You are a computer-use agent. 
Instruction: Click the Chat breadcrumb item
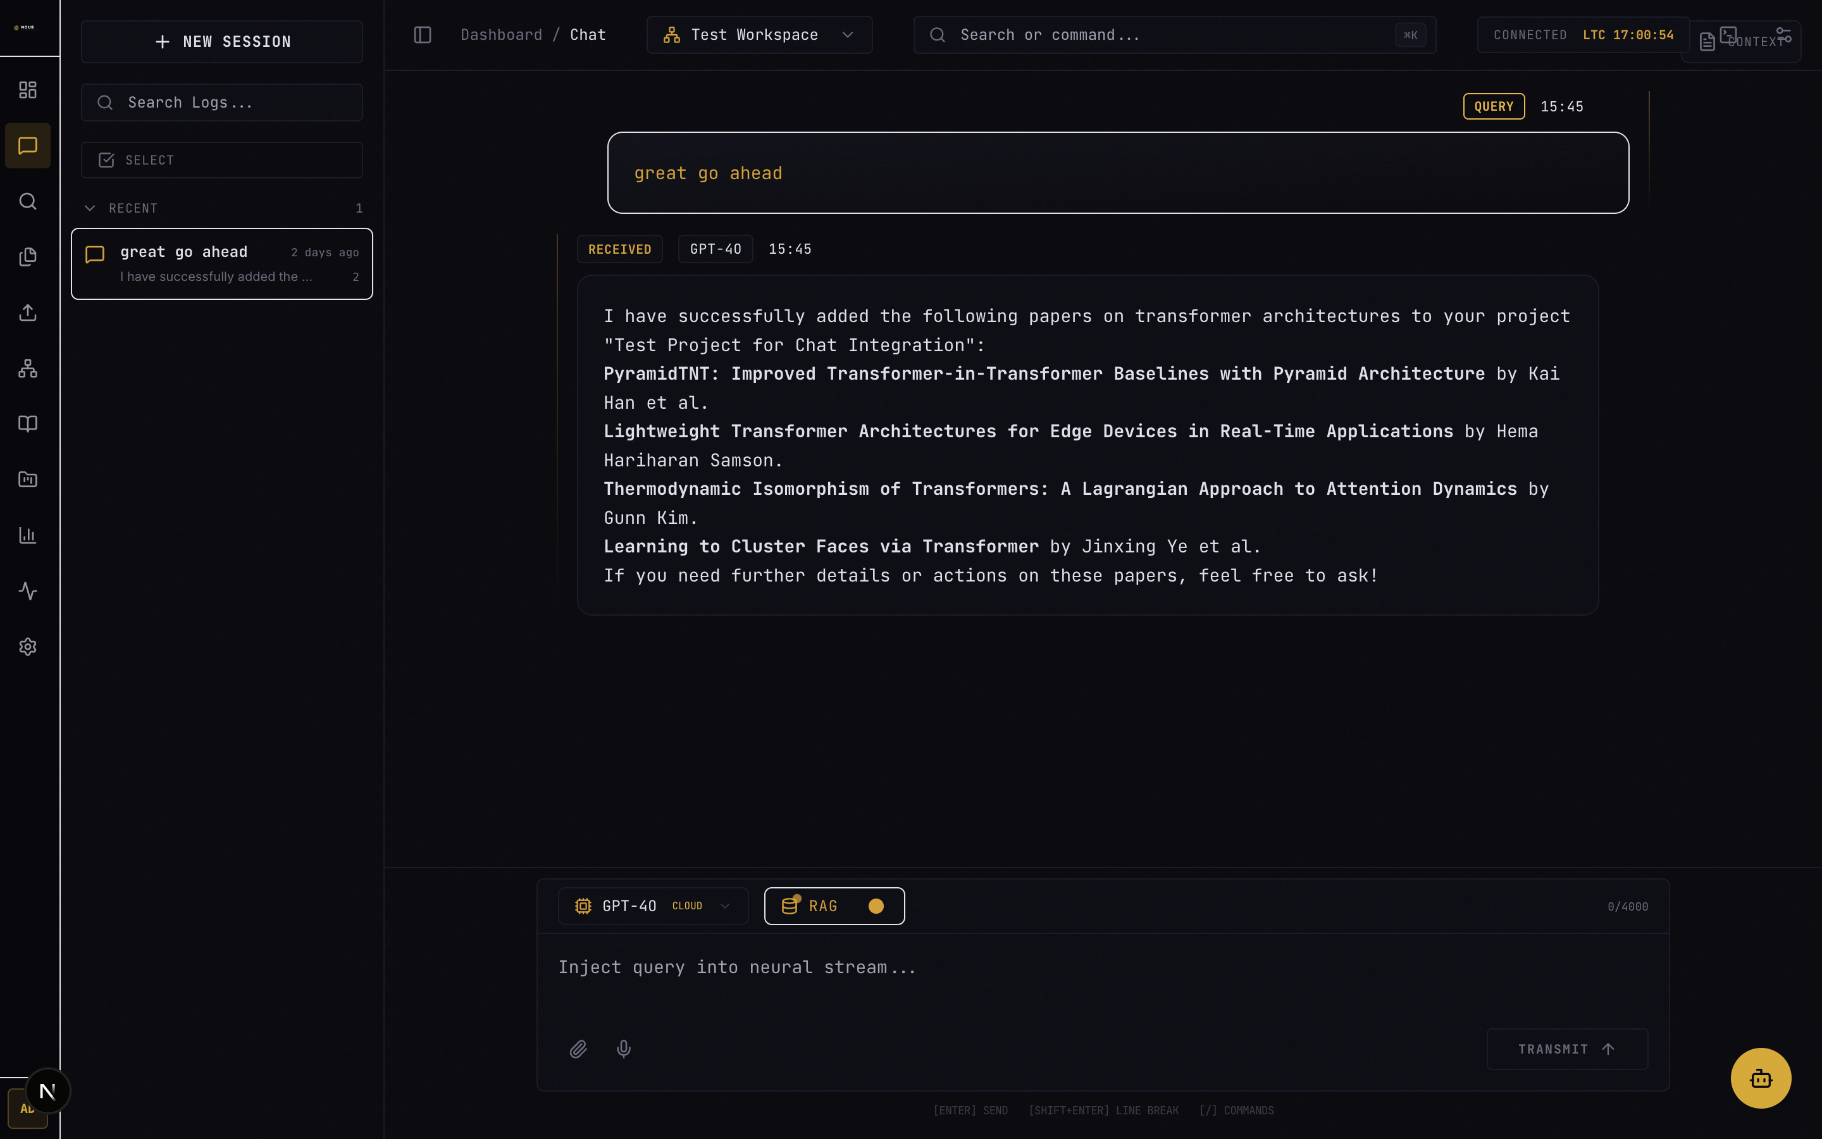(x=587, y=35)
